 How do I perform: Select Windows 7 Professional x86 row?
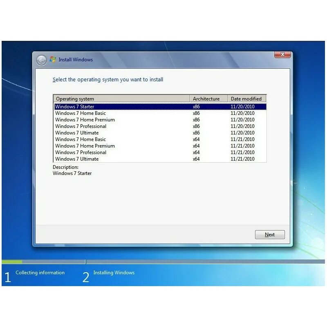coord(160,126)
